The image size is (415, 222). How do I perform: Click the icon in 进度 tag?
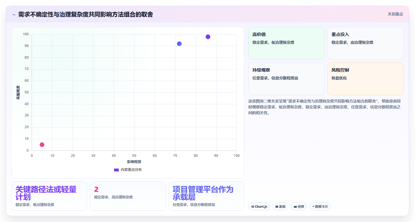[295, 207]
